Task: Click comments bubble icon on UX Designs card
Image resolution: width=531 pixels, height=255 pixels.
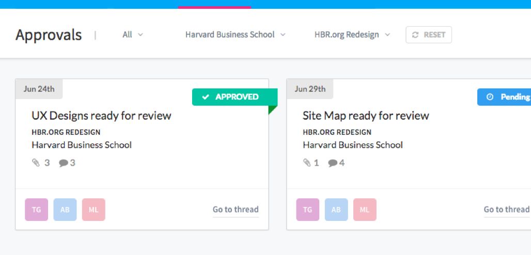Action: [64, 163]
